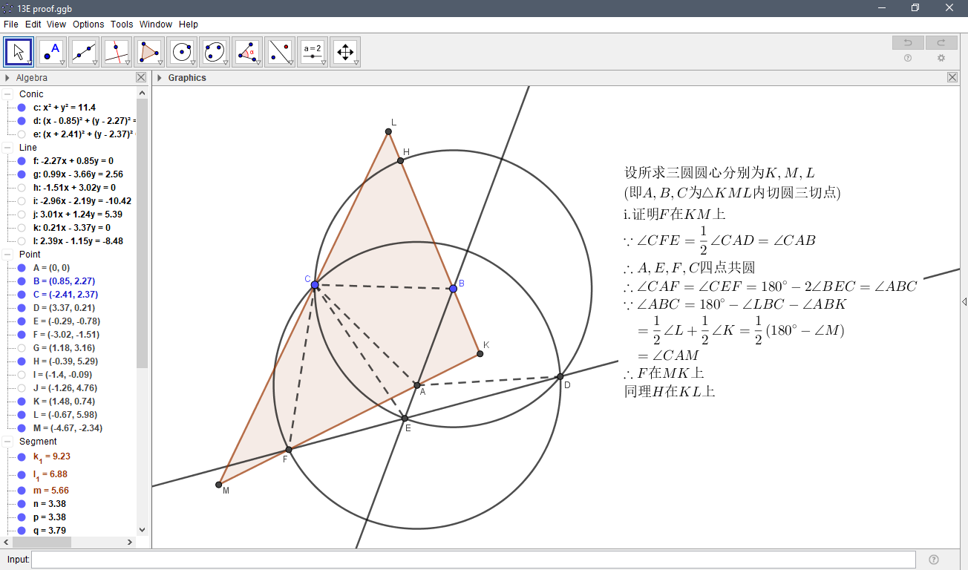The height and width of the screenshot is (570, 968).
Task: Activate the Angle measurement tool
Action: pyautogui.click(x=246, y=51)
